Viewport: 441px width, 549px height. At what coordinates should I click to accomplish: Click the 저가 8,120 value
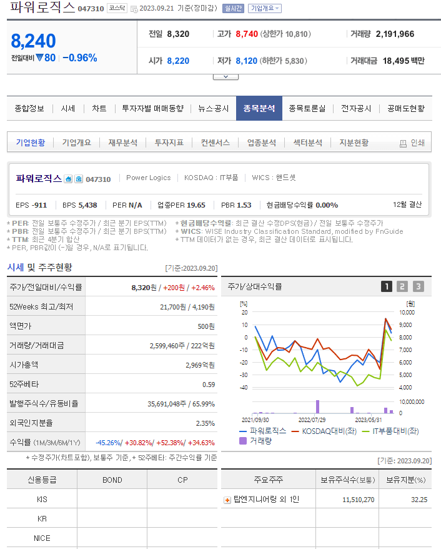tap(246, 61)
